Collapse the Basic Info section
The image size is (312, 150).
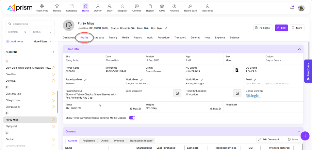point(299,49)
